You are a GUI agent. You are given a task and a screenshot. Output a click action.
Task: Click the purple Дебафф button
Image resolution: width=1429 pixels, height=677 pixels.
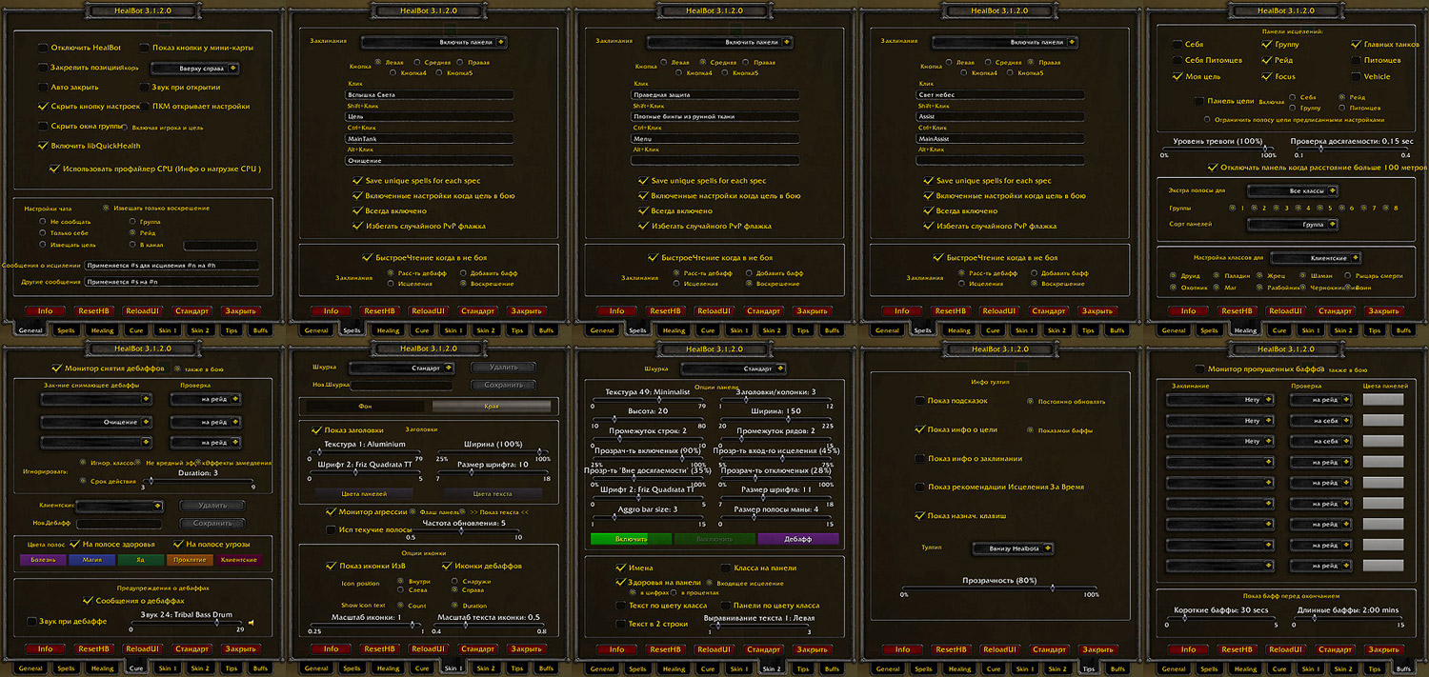798,538
